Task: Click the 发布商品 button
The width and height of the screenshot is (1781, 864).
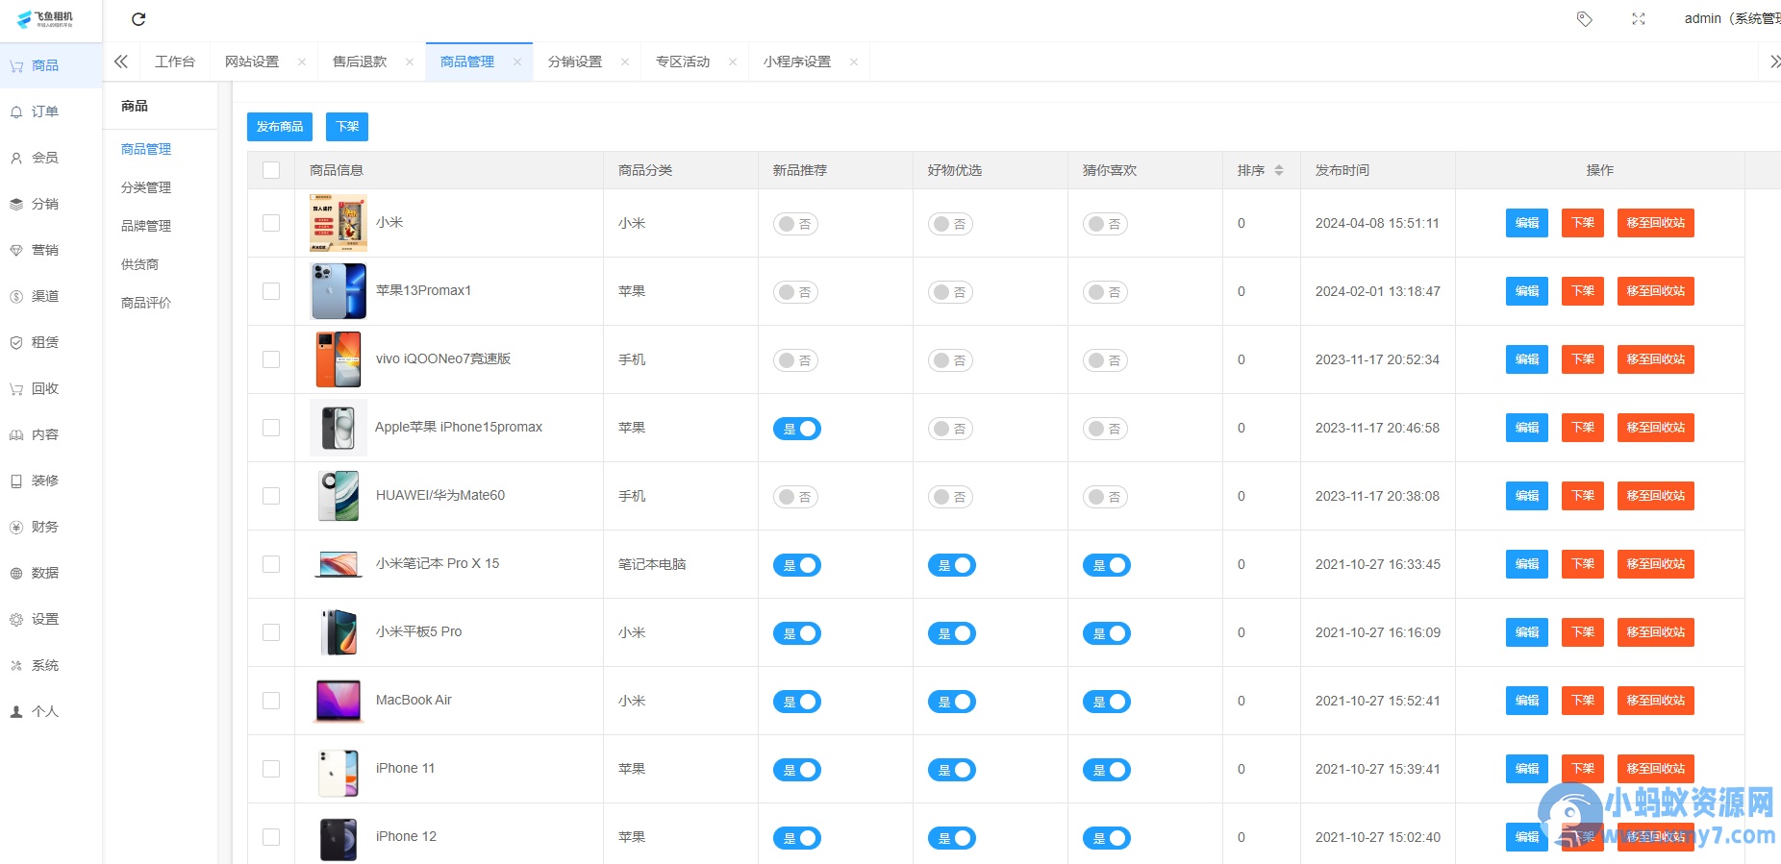Action: pos(280,127)
